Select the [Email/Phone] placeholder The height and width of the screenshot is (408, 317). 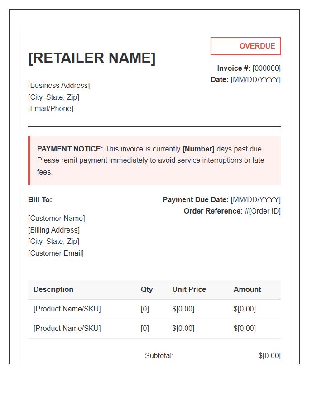point(51,108)
